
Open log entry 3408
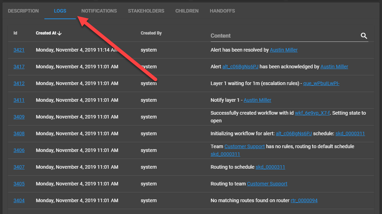click(19, 134)
